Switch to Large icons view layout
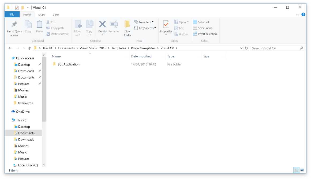Screen dimensions: 311x179 pyautogui.click(x=302, y=170)
